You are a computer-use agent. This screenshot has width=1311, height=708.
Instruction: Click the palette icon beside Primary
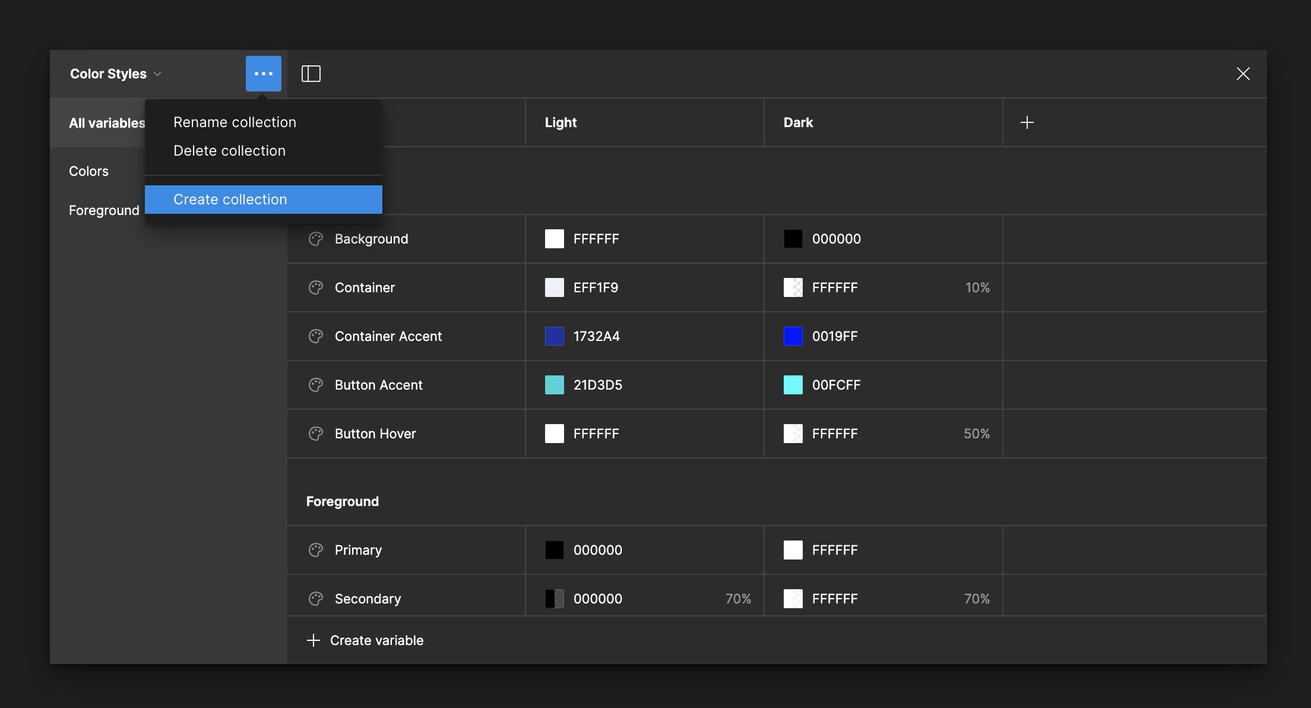(x=316, y=550)
